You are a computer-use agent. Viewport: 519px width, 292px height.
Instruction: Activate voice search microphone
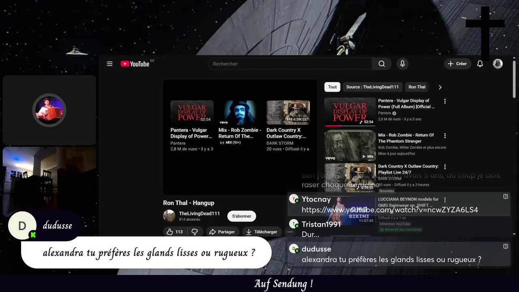pos(402,64)
